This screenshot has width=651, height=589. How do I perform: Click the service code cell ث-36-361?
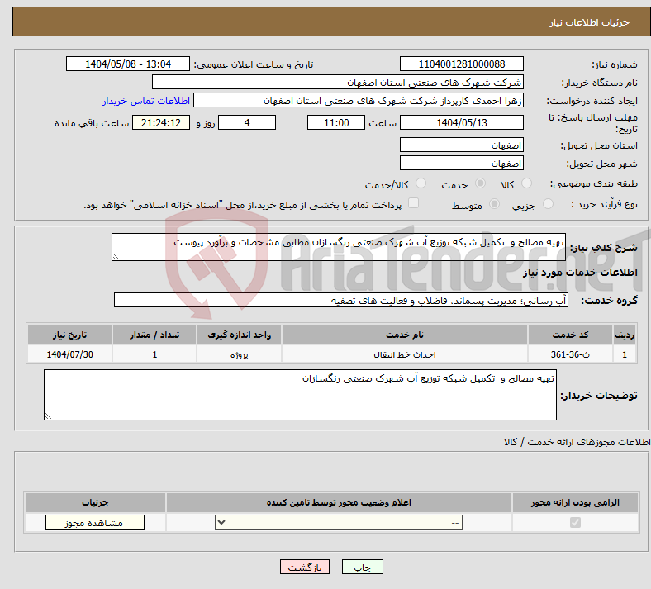571,354
